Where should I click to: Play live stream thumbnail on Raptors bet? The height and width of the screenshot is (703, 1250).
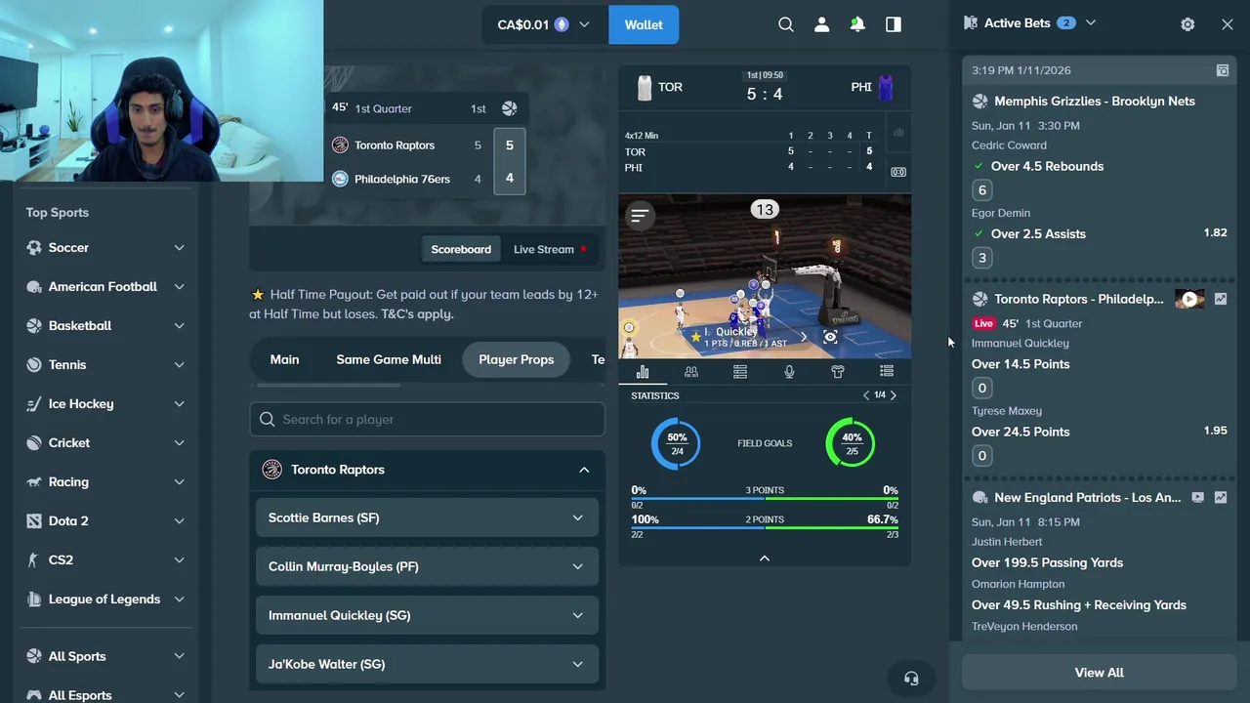coord(1189,299)
